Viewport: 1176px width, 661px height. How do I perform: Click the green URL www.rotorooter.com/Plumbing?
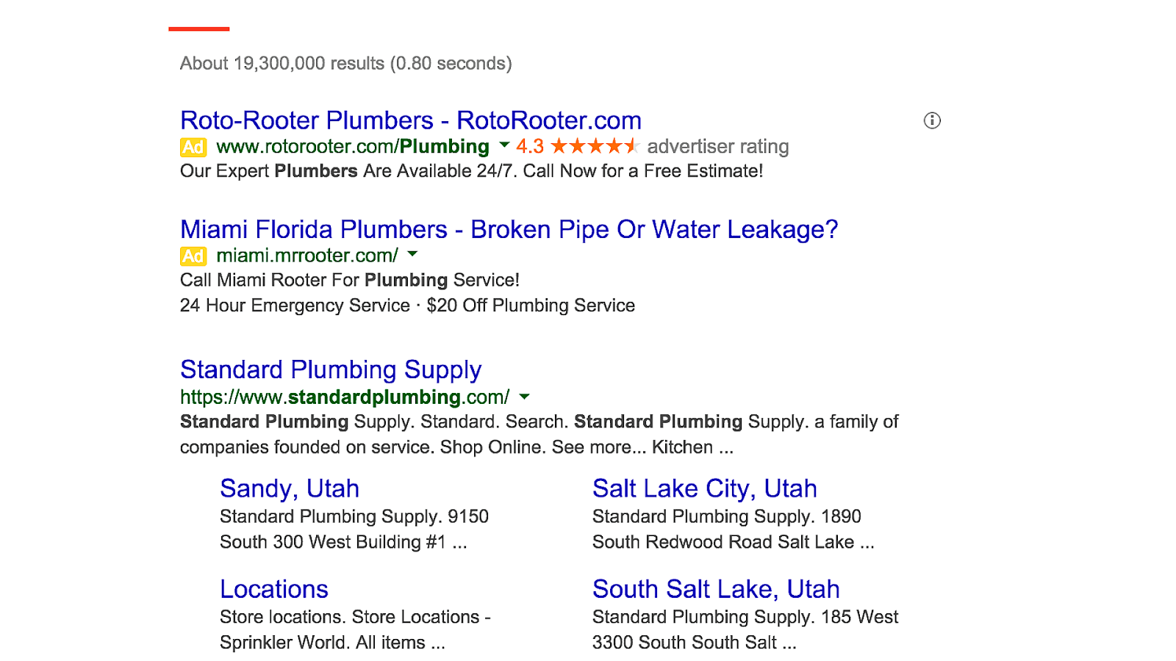coord(353,146)
